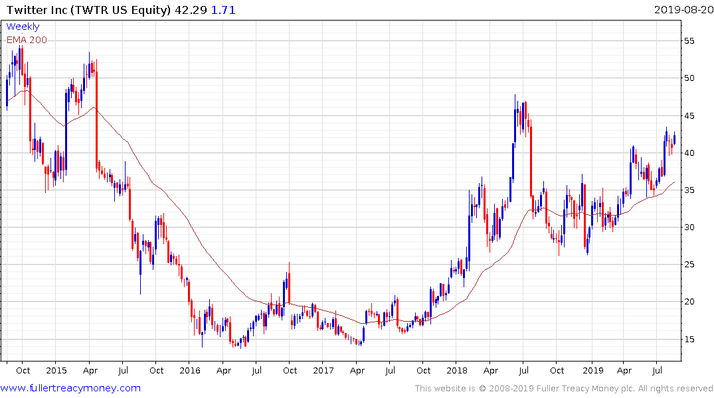Click the 2016 year label on time axis
Viewport: 714px width, 398px height.
pyautogui.click(x=190, y=370)
